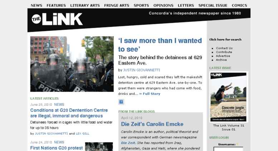Click author link Justin Giovannetti under headline
The height and width of the screenshot is (151, 278).
[x=142, y=70]
